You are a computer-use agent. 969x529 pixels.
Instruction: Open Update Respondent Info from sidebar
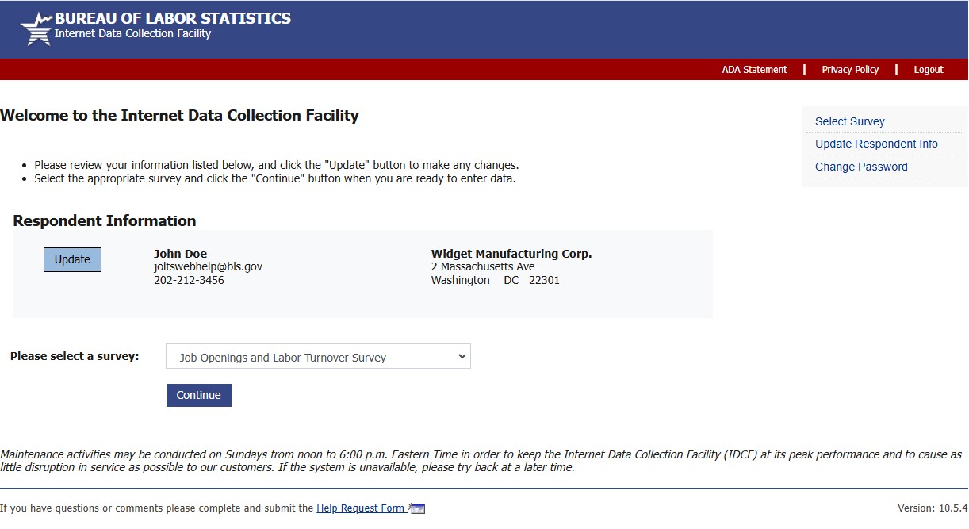pyautogui.click(x=876, y=144)
